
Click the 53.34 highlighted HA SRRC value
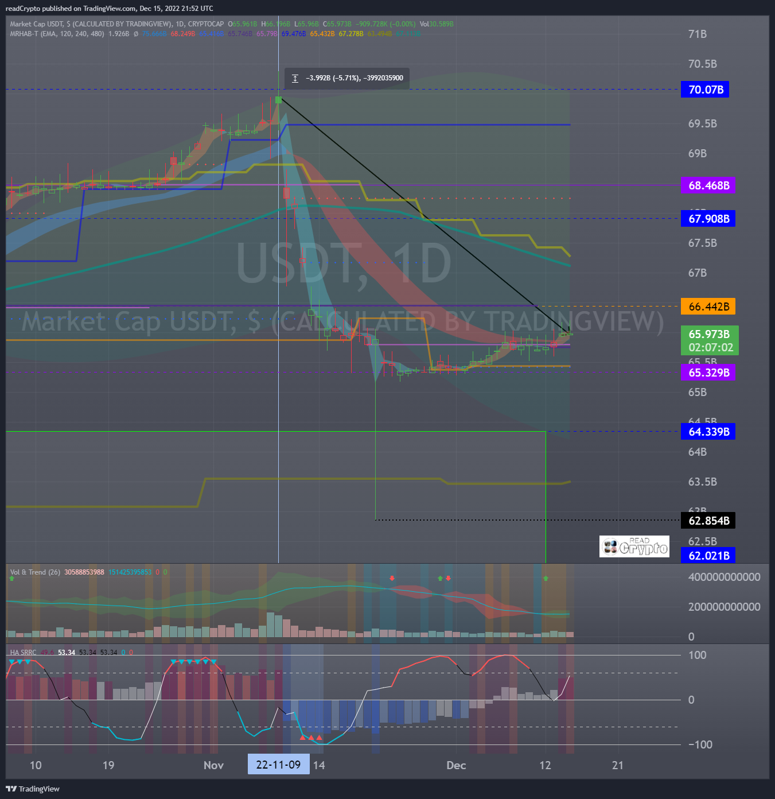(67, 653)
